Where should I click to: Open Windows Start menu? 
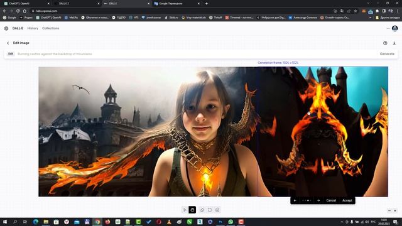pyautogui.click(x=4, y=222)
